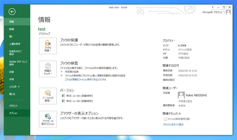The height and width of the screenshot is (140, 237).
Task: Click 分類の追加 field
Action: point(184,58)
